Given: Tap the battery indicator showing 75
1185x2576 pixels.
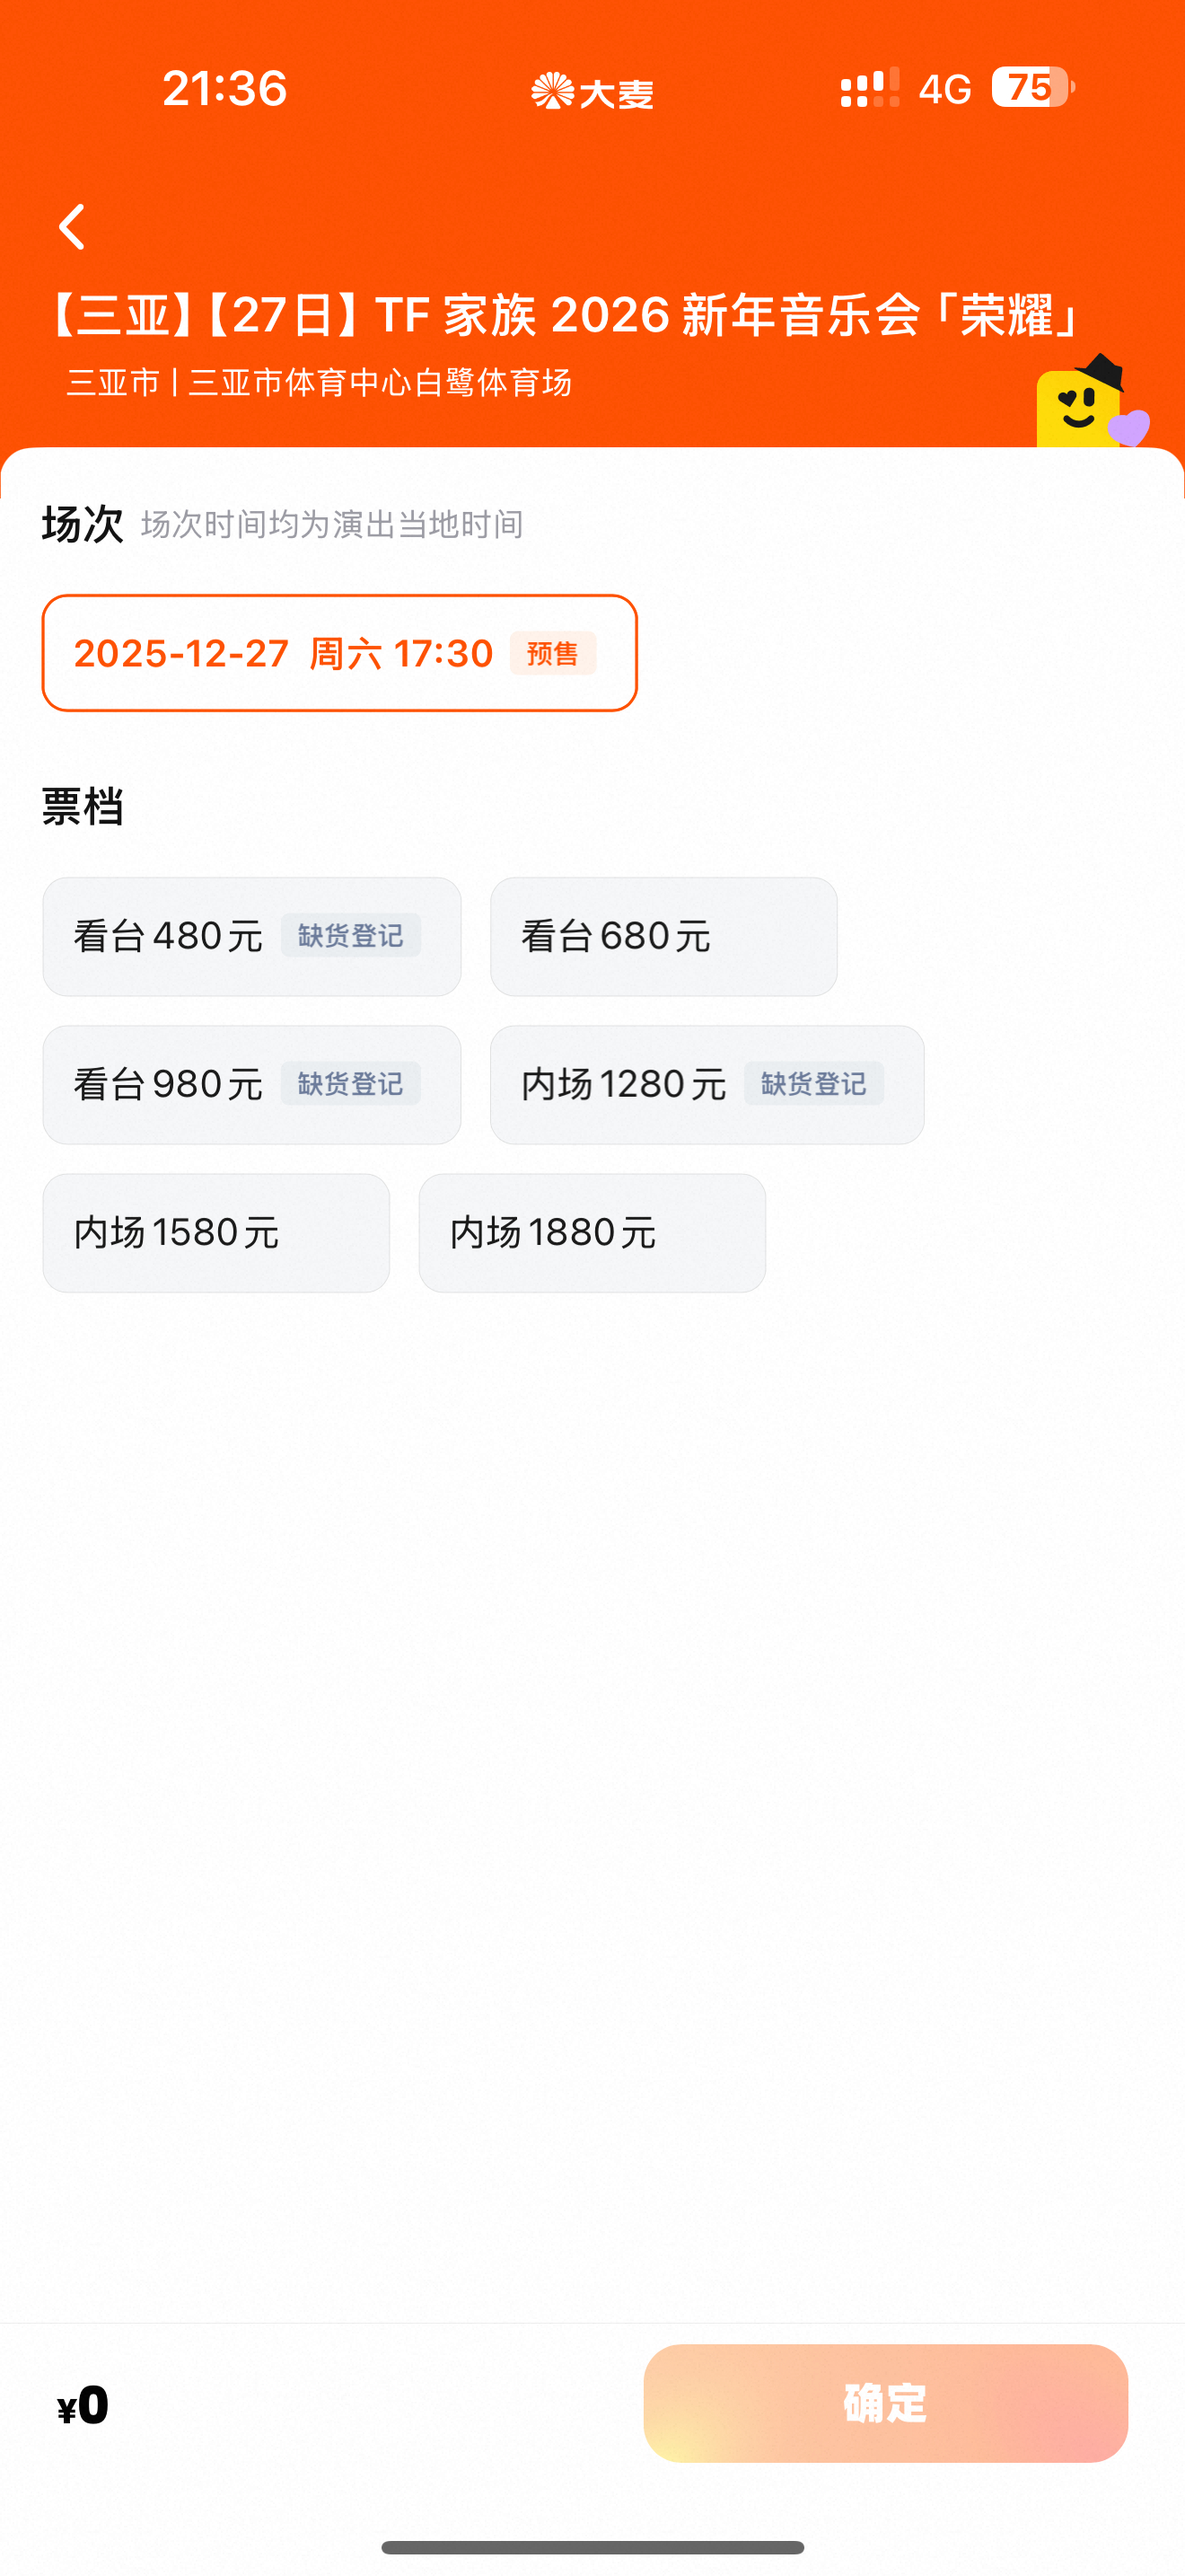Looking at the screenshot, I should (1031, 88).
